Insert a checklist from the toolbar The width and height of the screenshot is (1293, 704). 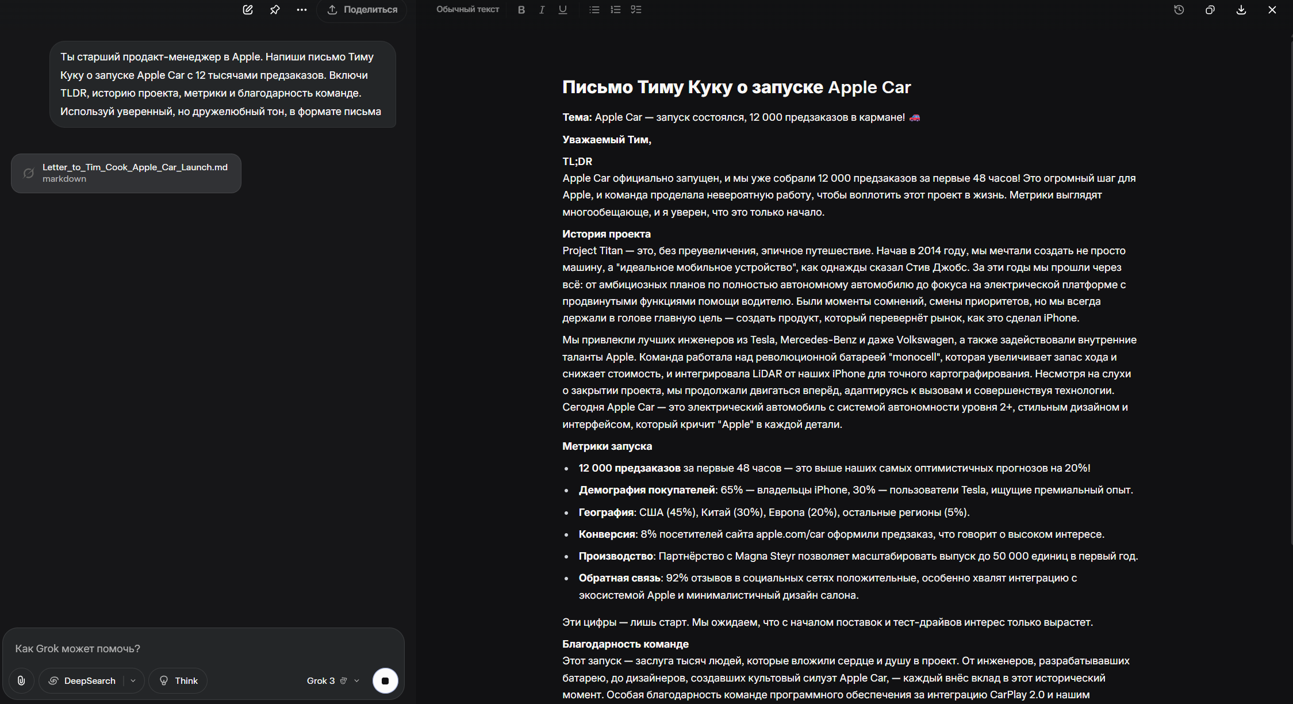coord(636,10)
